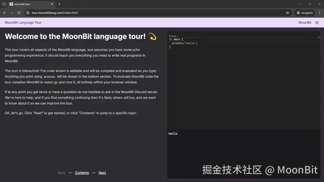The image size is (324, 182).
Task: Open the Incognito profile indicator
Action: tap(305, 13)
